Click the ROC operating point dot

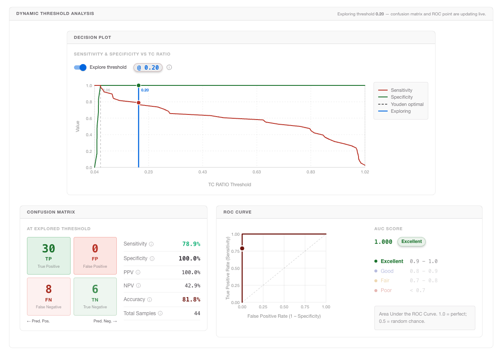[x=242, y=249]
